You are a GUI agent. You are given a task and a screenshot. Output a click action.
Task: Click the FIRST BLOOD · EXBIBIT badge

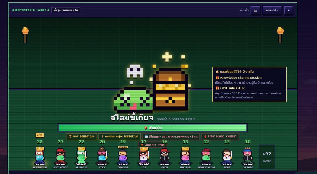(220, 137)
